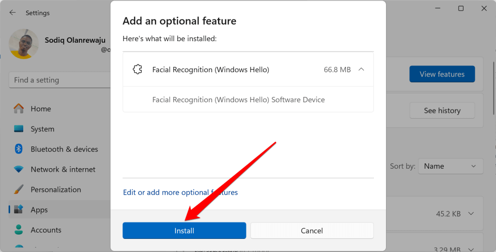
Task: Click the Home icon in sidebar
Action: tap(19, 109)
